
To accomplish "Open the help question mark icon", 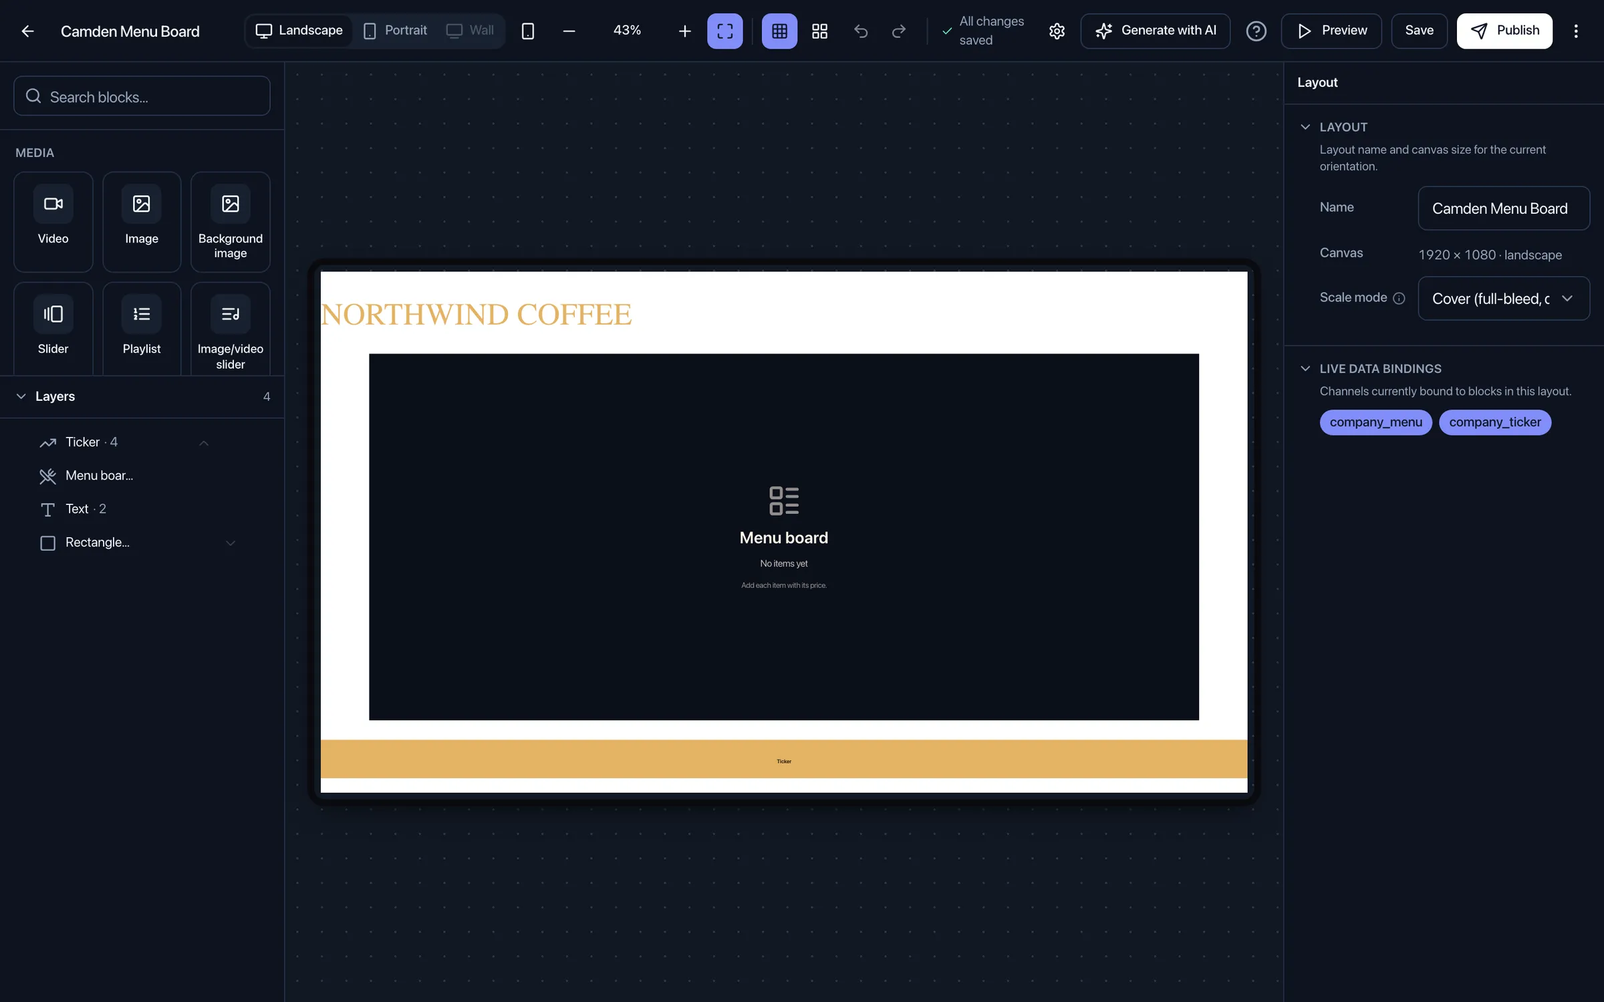I will pos(1256,31).
